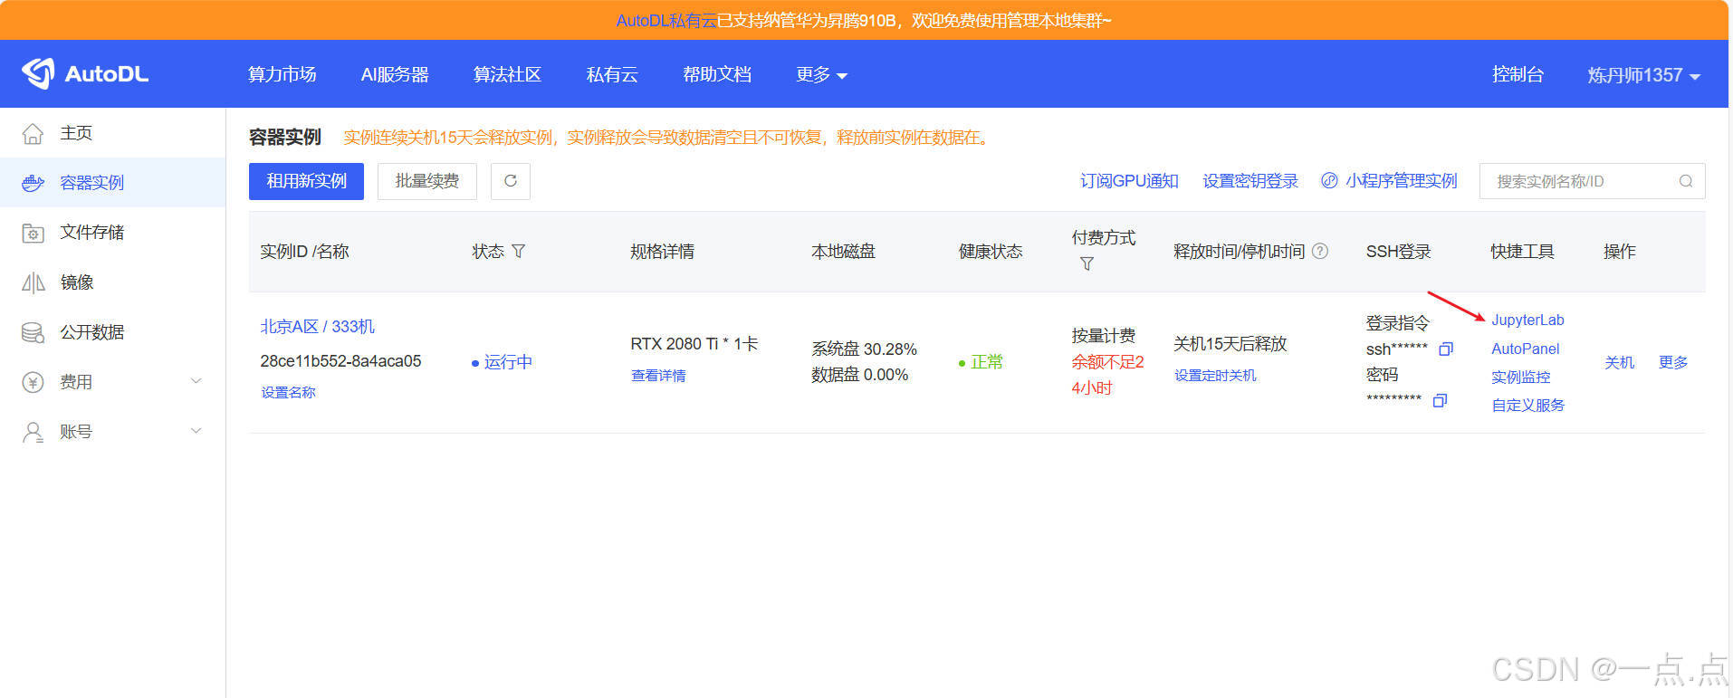Screen dimensions: 1733x698
Task: Refresh the instance list
Action: 511,181
